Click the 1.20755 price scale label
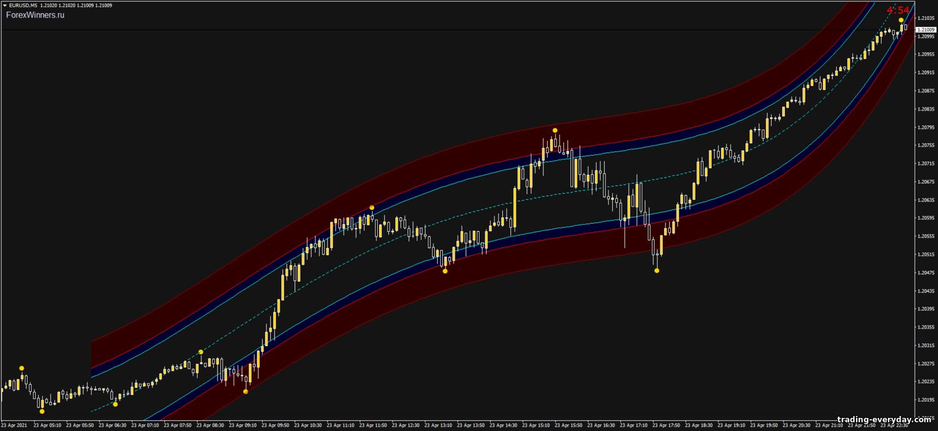 925,146
